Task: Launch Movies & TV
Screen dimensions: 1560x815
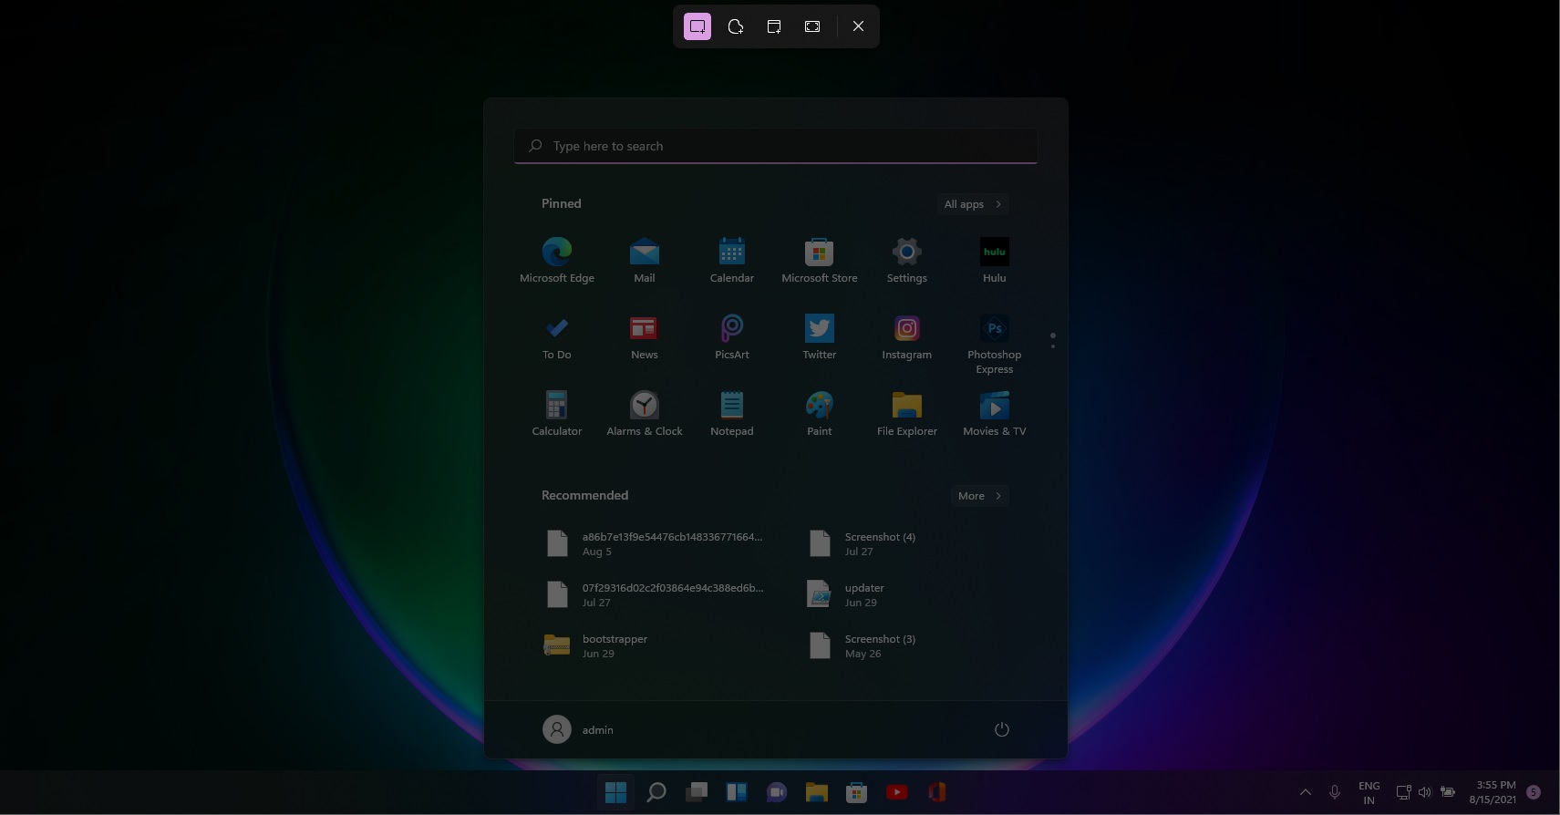Action: click(995, 414)
